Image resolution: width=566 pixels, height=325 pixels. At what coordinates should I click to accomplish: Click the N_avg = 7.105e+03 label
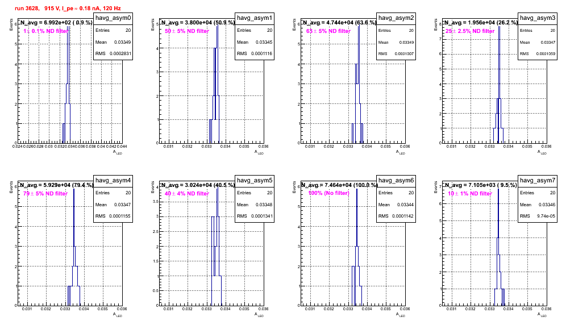pyautogui.click(x=480, y=185)
